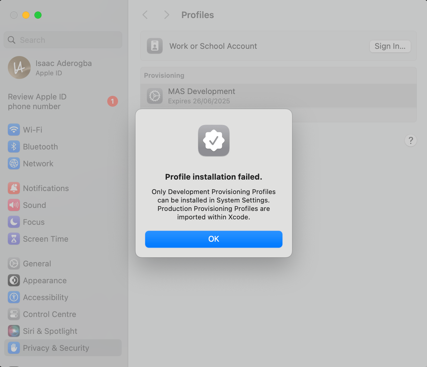
Task: Click the Network globe icon
Action: pos(14,164)
